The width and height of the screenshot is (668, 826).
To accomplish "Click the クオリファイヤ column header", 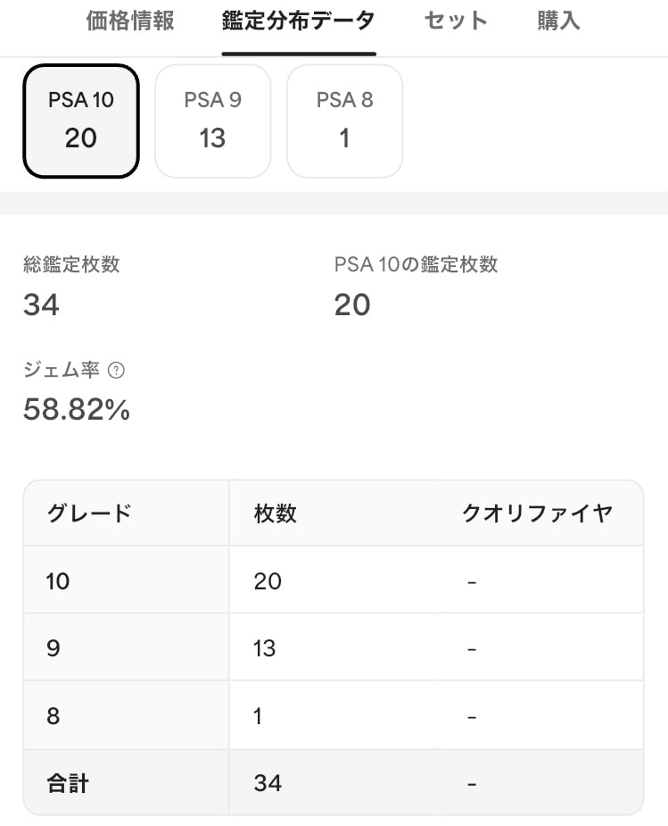I will (x=538, y=513).
